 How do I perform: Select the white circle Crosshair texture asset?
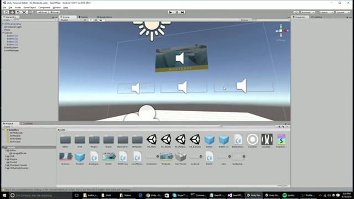coord(252,141)
